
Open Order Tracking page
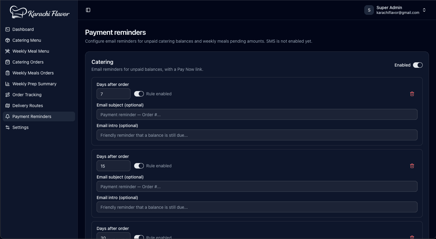point(39,95)
